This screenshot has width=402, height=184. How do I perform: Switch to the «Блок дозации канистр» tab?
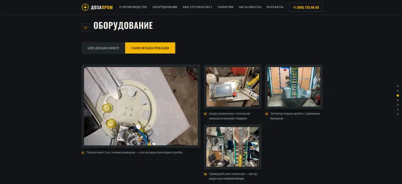104,48
